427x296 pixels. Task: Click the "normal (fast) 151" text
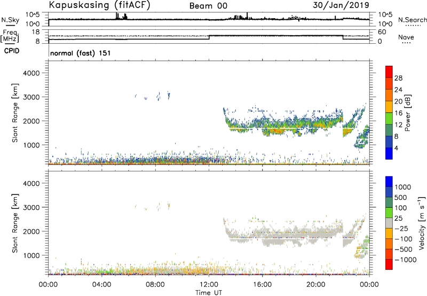click(81, 53)
